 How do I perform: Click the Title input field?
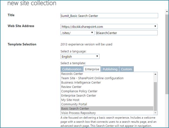pos(109,16)
